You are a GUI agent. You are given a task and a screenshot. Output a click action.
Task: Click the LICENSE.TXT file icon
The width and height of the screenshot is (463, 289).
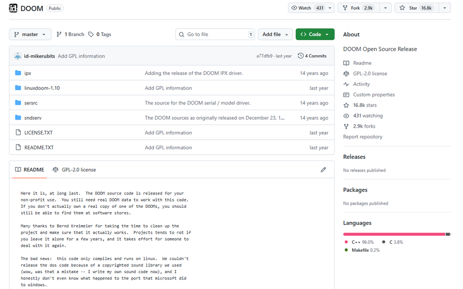pyautogui.click(x=18, y=132)
